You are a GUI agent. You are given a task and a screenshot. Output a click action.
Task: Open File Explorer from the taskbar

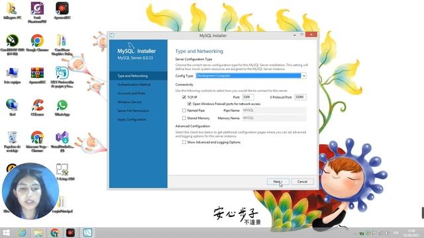[38, 233]
